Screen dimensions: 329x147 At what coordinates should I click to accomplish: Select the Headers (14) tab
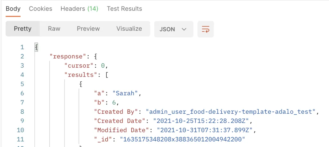(x=79, y=9)
